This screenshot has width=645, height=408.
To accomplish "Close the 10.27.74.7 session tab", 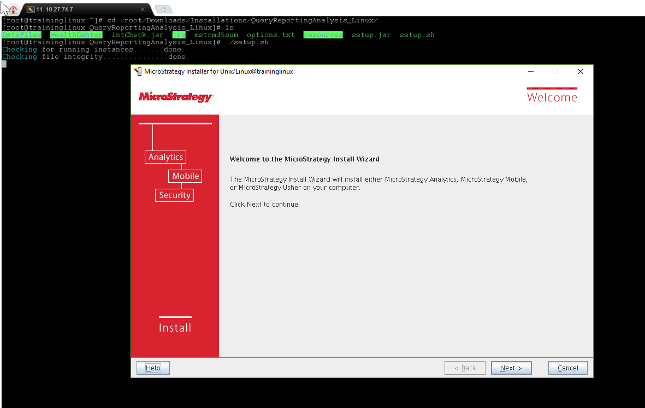I will (x=143, y=9).
